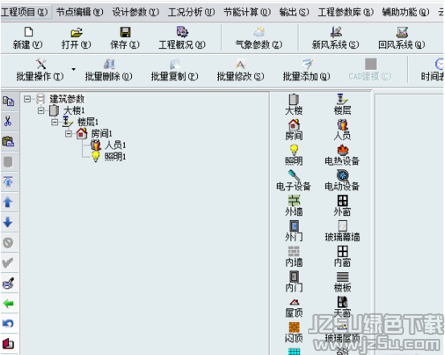Screen dimensions: 445x355
Task: Open the 节点编辑 menu
Action: pos(80,12)
